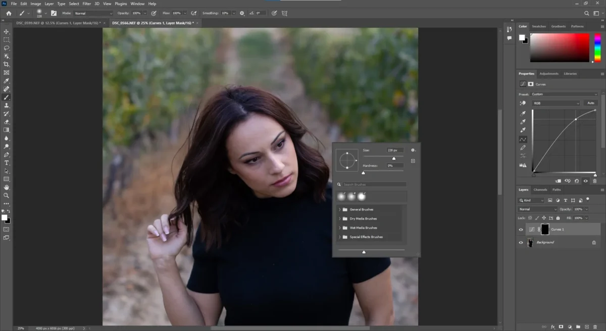
Task: Expand the Wet Media Brushes folder
Action: (340, 228)
